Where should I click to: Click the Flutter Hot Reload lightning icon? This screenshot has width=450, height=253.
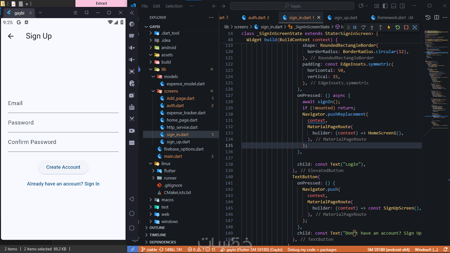click(389, 27)
